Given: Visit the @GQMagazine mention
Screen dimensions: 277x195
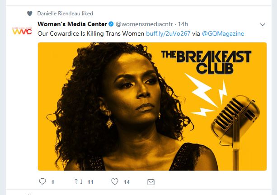Looking at the screenshot, I should point(223,33).
